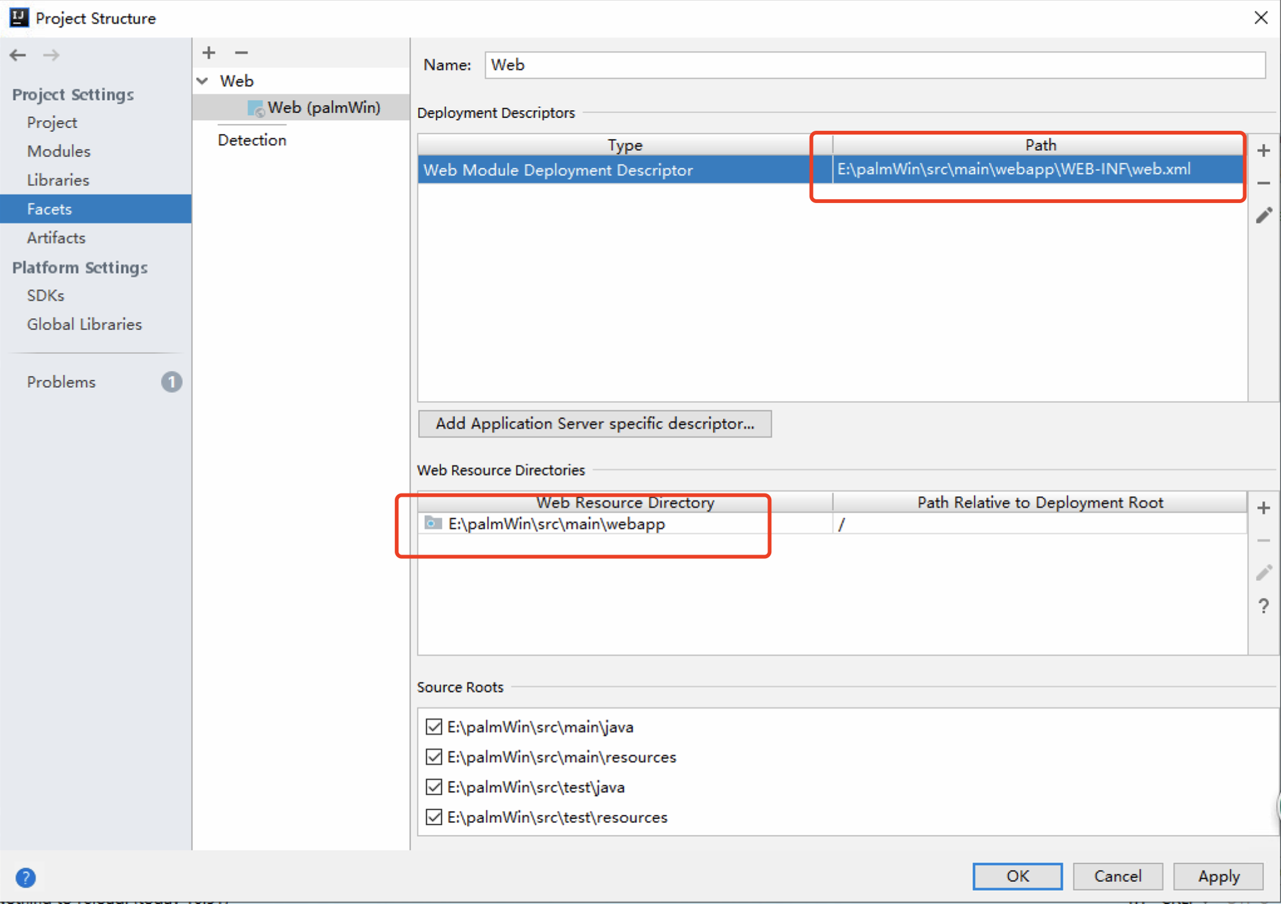
Task: Toggle the E:\palmWin\src\test\resources source root
Action: click(434, 817)
